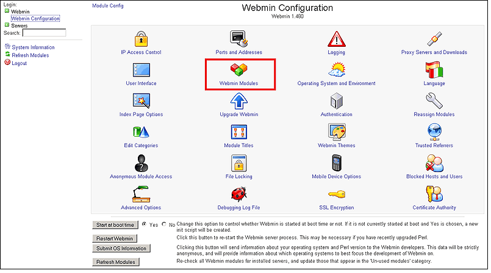
Task: Open the Blocked Hosts and Users icon
Action: click(x=434, y=163)
